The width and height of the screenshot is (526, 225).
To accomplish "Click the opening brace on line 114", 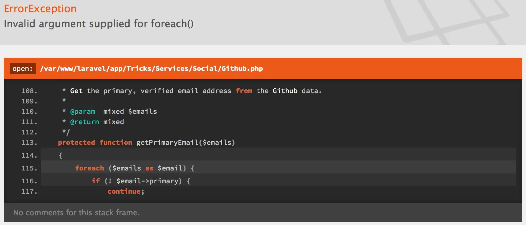I will pos(60,155).
